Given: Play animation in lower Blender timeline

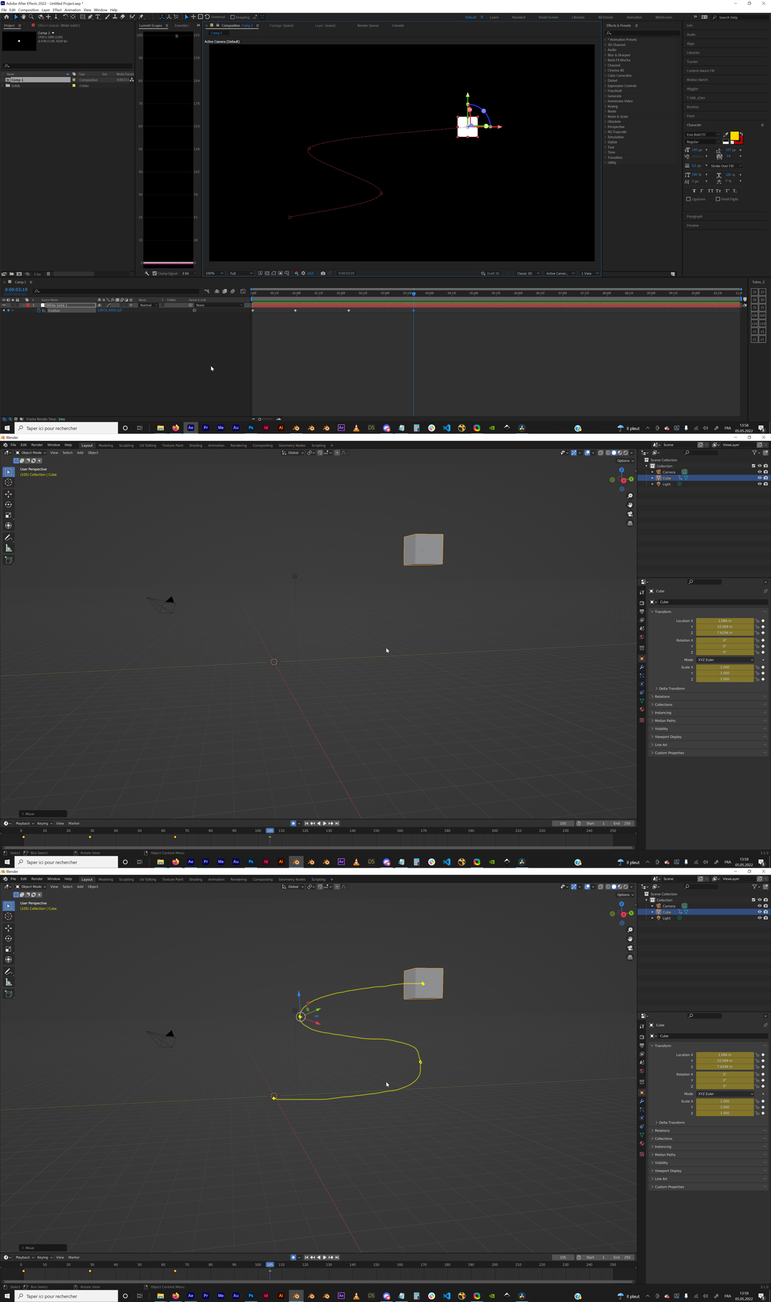Looking at the screenshot, I should (x=324, y=1258).
